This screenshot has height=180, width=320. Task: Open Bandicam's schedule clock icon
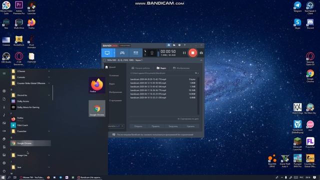point(179,45)
